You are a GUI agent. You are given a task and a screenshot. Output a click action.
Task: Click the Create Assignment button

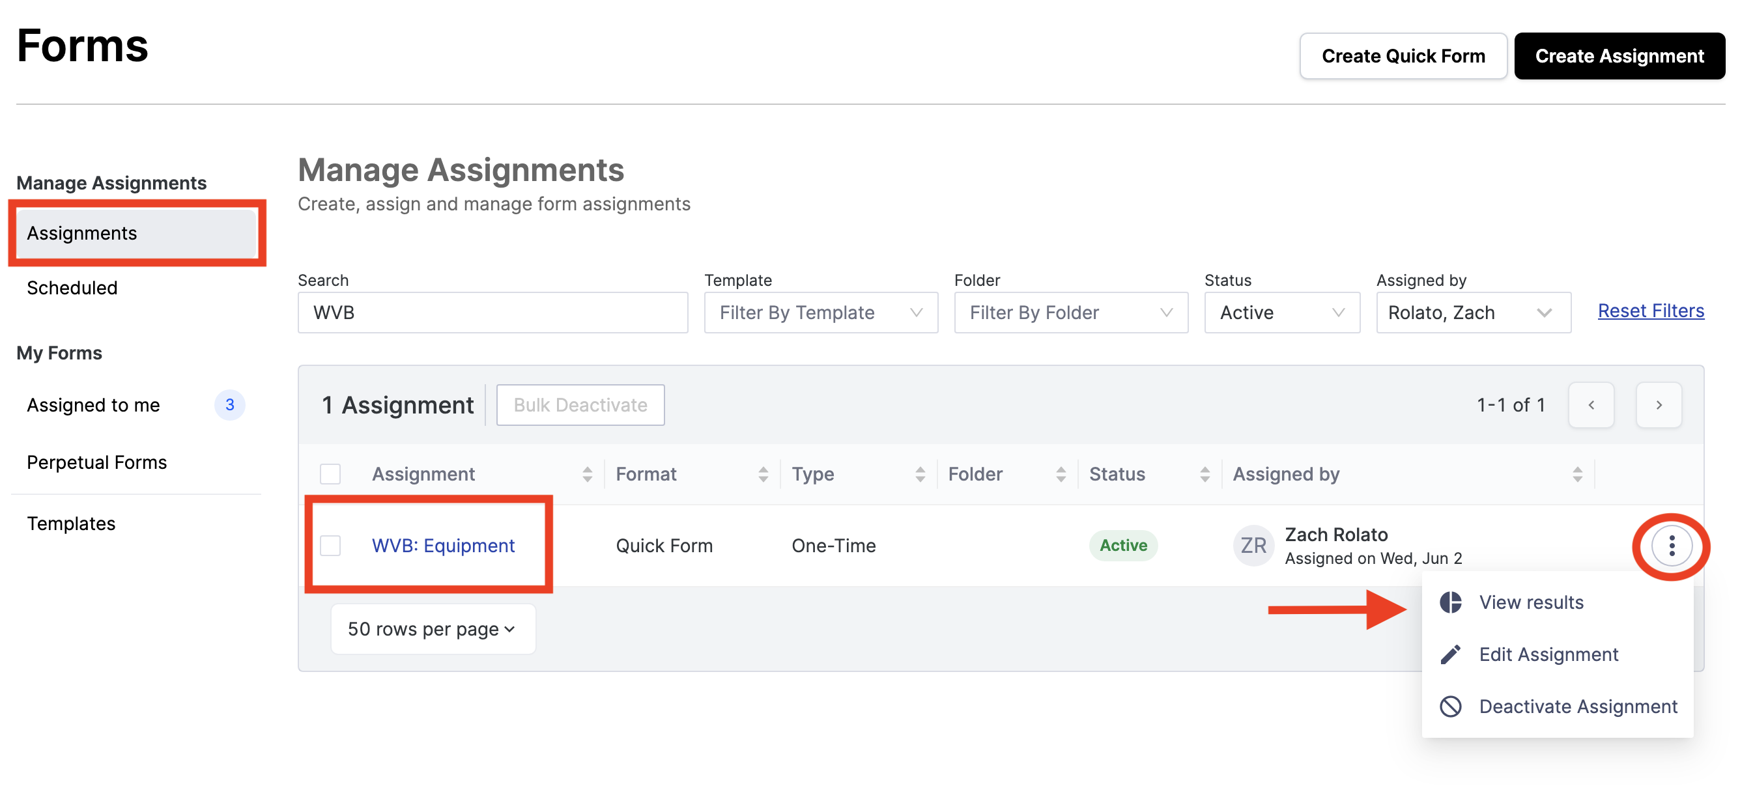tap(1619, 56)
